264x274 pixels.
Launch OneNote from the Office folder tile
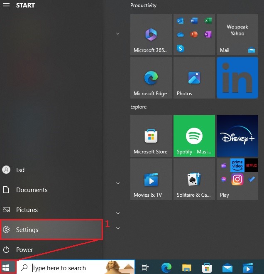pyautogui.click(x=208, y=35)
